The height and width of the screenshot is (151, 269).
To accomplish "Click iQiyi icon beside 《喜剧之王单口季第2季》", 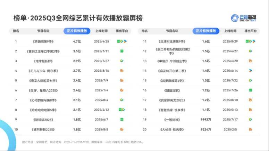I will (122, 51).
